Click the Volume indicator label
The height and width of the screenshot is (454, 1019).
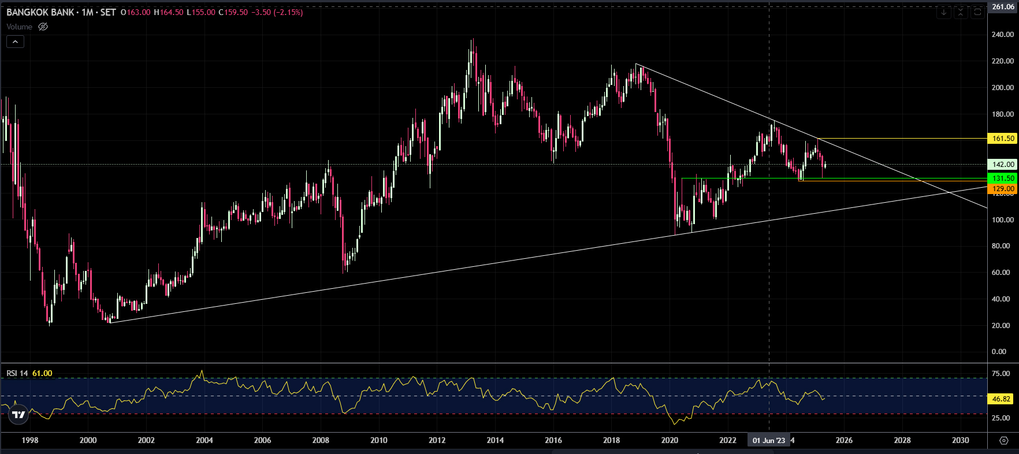pyautogui.click(x=20, y=27)
